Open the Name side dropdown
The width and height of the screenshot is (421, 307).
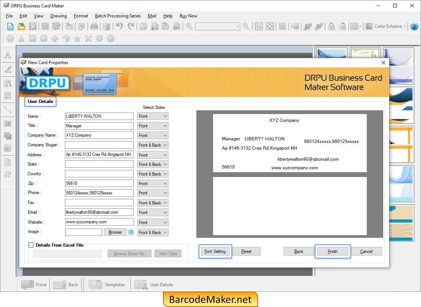click(153, 116)
